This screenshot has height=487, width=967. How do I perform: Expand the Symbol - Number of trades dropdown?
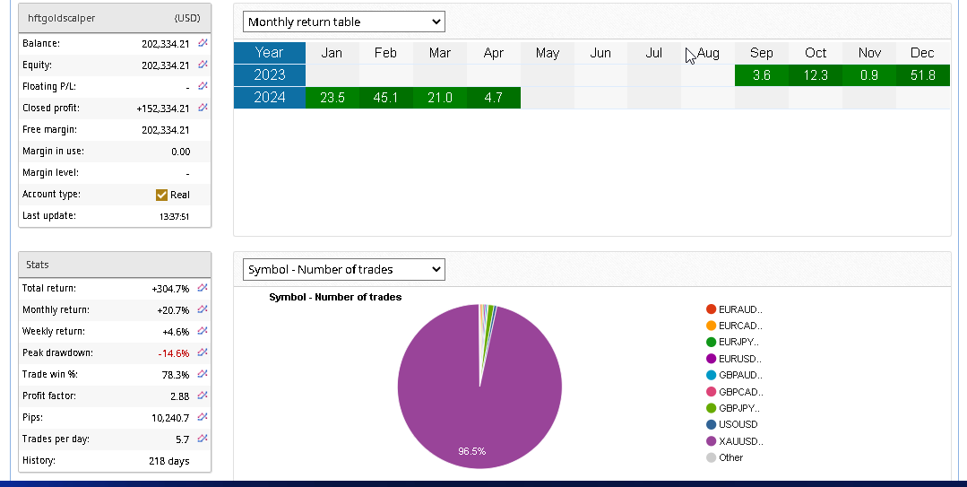[x=344, y=269]
